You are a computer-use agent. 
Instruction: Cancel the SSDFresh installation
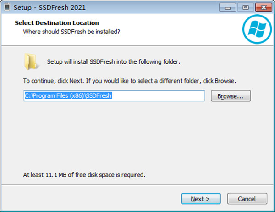coord(247,199)
